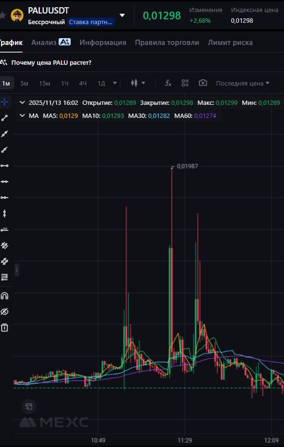The width and height of the screenshot is (284, 447).
Task: Select the 4Ч timeframe
Action: point(83,83)
